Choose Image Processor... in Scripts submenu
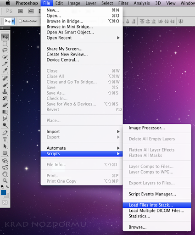This screenshot has height=235, width=195. point(157,128)
